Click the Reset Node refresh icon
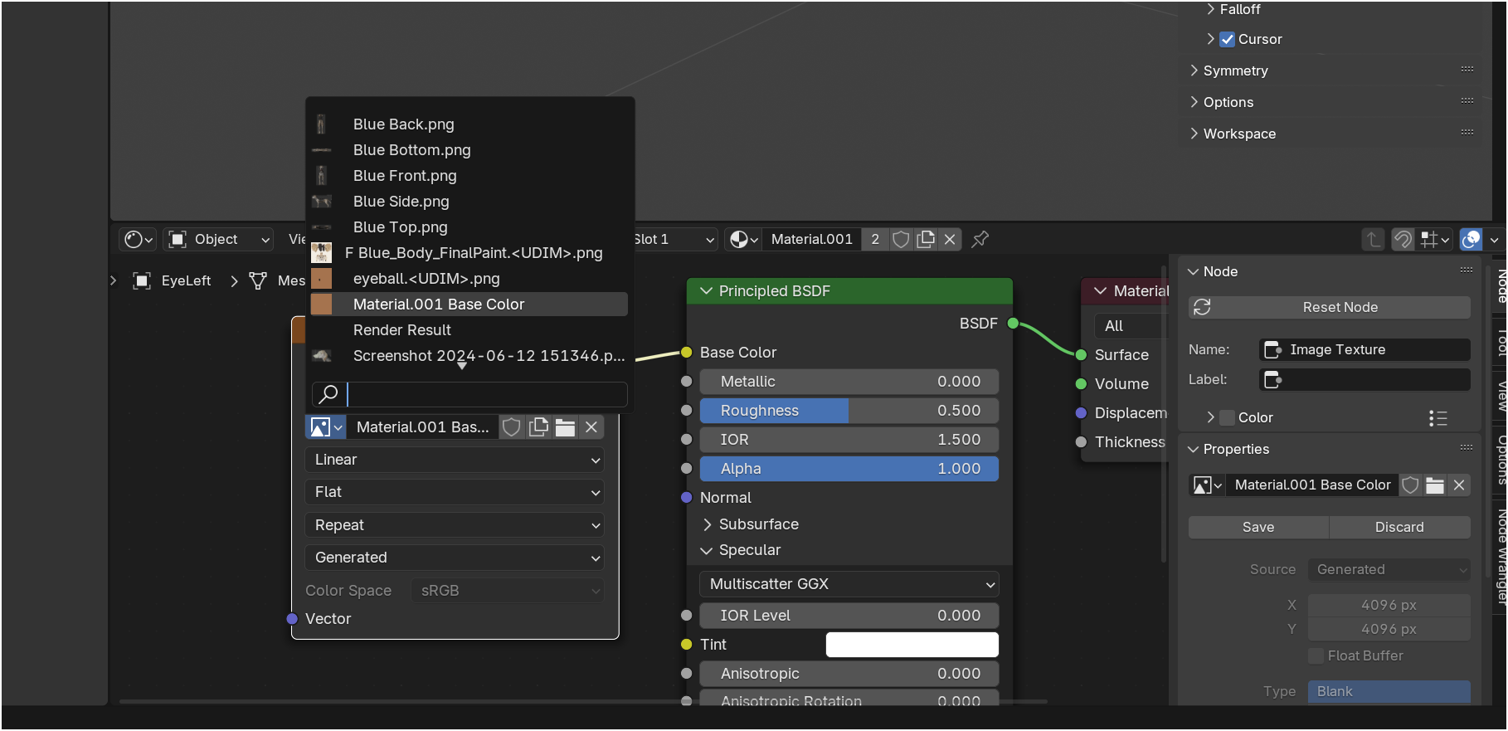Image resolution: width=1508 pixels, height=731 pixels. pyautogui.click(x=1202, y=307)
